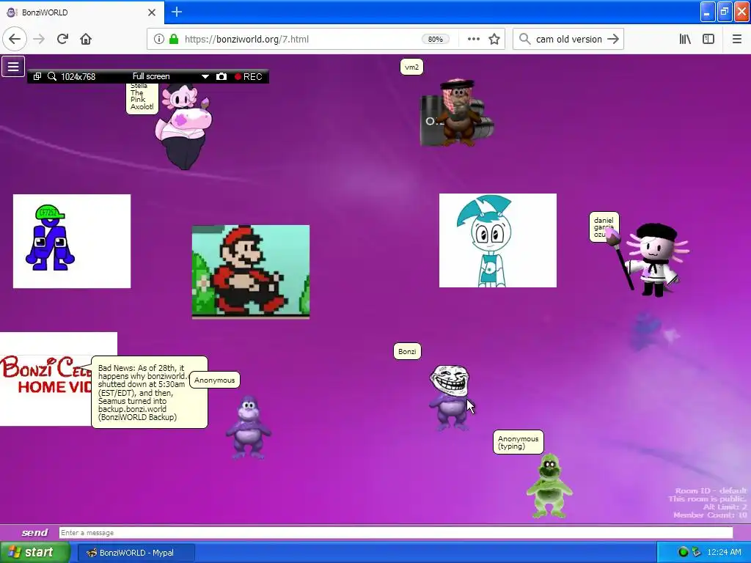The width and height of the screenshot is (751, 563).
Task: Send the chat message with send button
Action: click(34, 532)
